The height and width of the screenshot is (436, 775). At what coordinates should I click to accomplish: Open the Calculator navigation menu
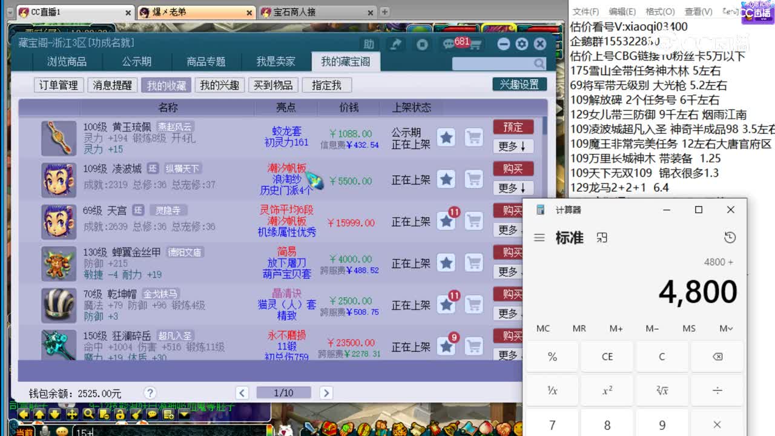(x=539, y=237)
